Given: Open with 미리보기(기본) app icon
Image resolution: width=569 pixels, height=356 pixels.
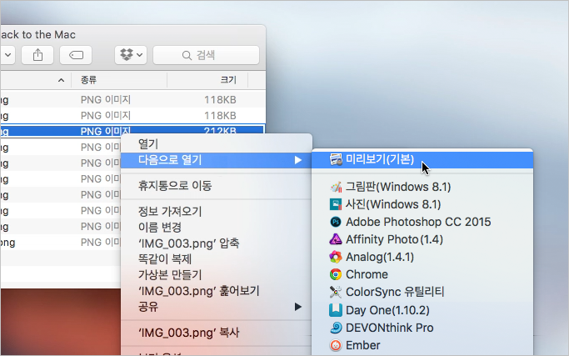Looking at the screenshot, I should tap(336, 159).
